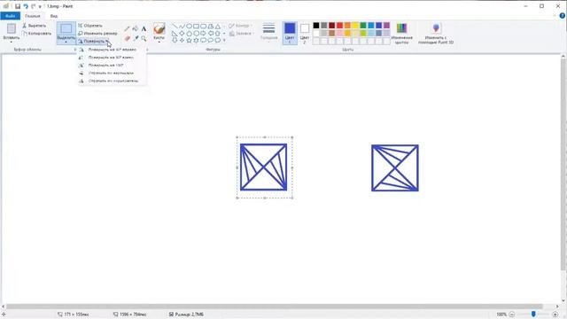Viewport: 567px width, 319px height.
Task: Select the Triangle shape in first row
Action: tap(218, 26)
